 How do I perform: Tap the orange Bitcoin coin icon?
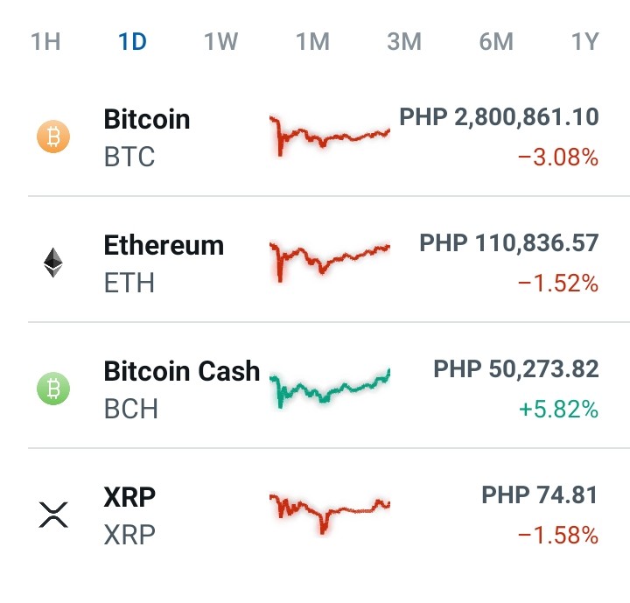pyautogui.click(x=53, y=137)
